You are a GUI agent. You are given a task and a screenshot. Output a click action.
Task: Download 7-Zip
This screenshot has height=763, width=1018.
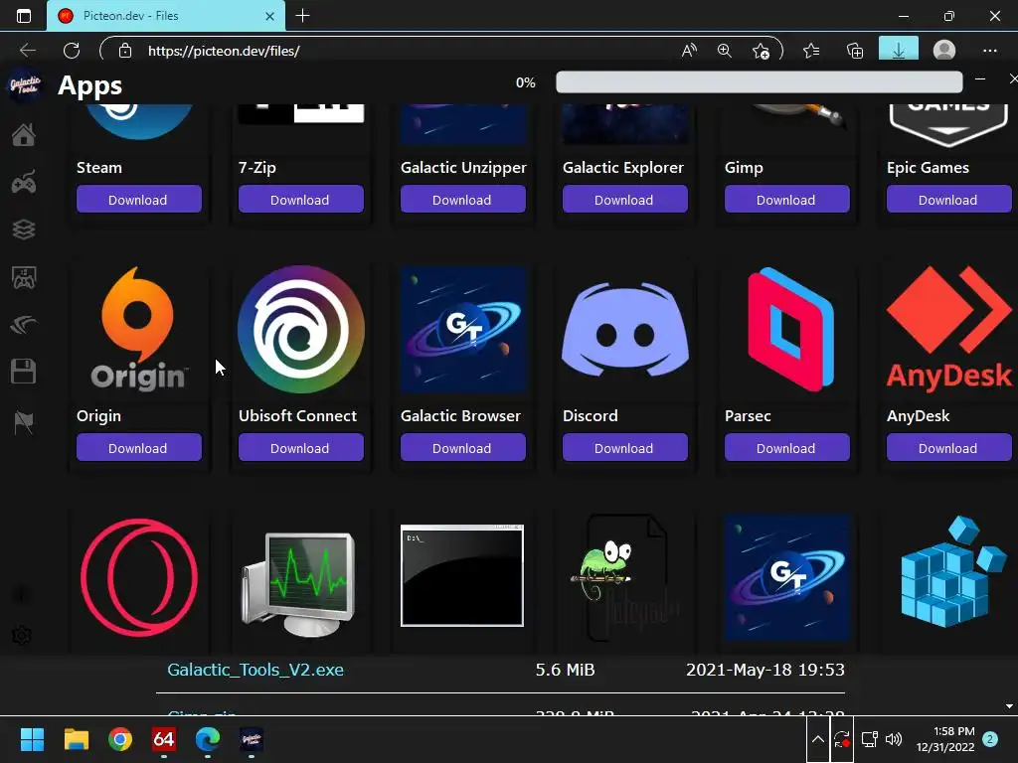tap(300, 199)
